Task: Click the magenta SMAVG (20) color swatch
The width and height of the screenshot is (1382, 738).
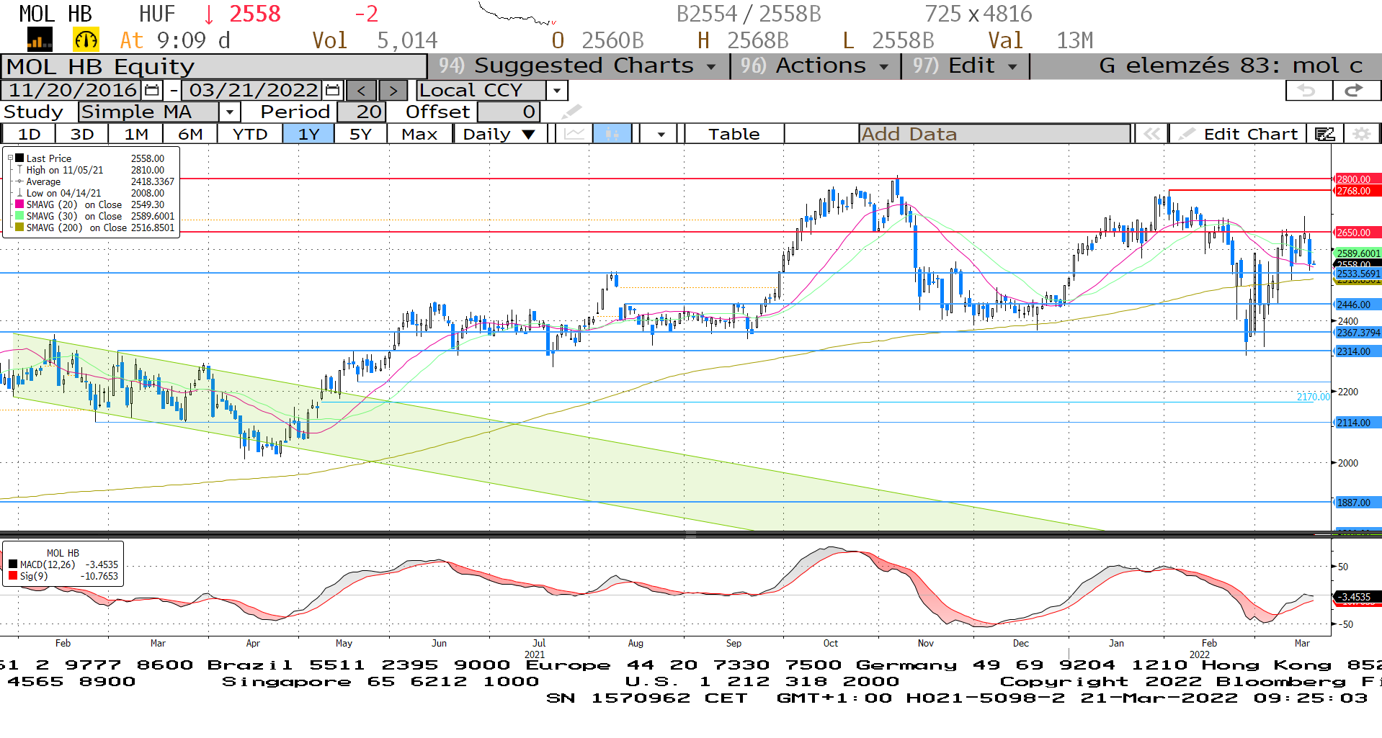Action: point(20,204)
